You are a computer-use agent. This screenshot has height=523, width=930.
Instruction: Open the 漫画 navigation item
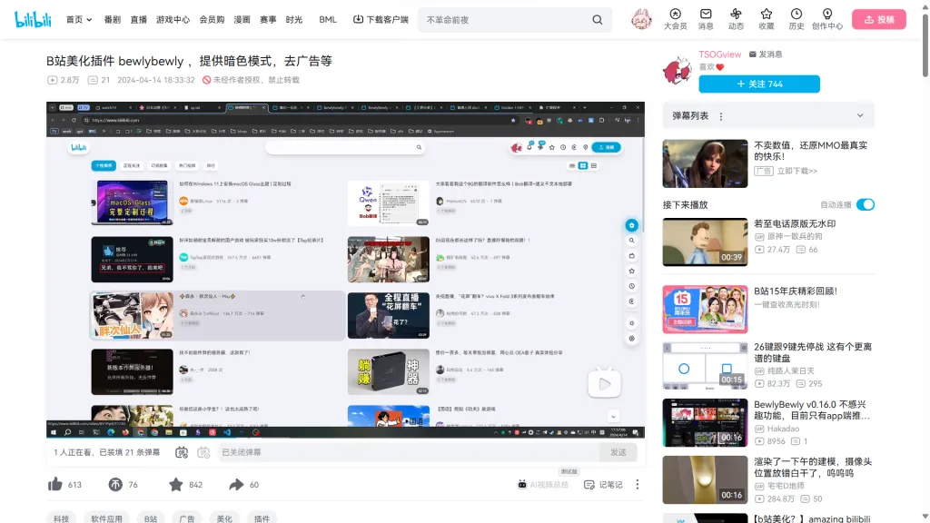[242, 20]
